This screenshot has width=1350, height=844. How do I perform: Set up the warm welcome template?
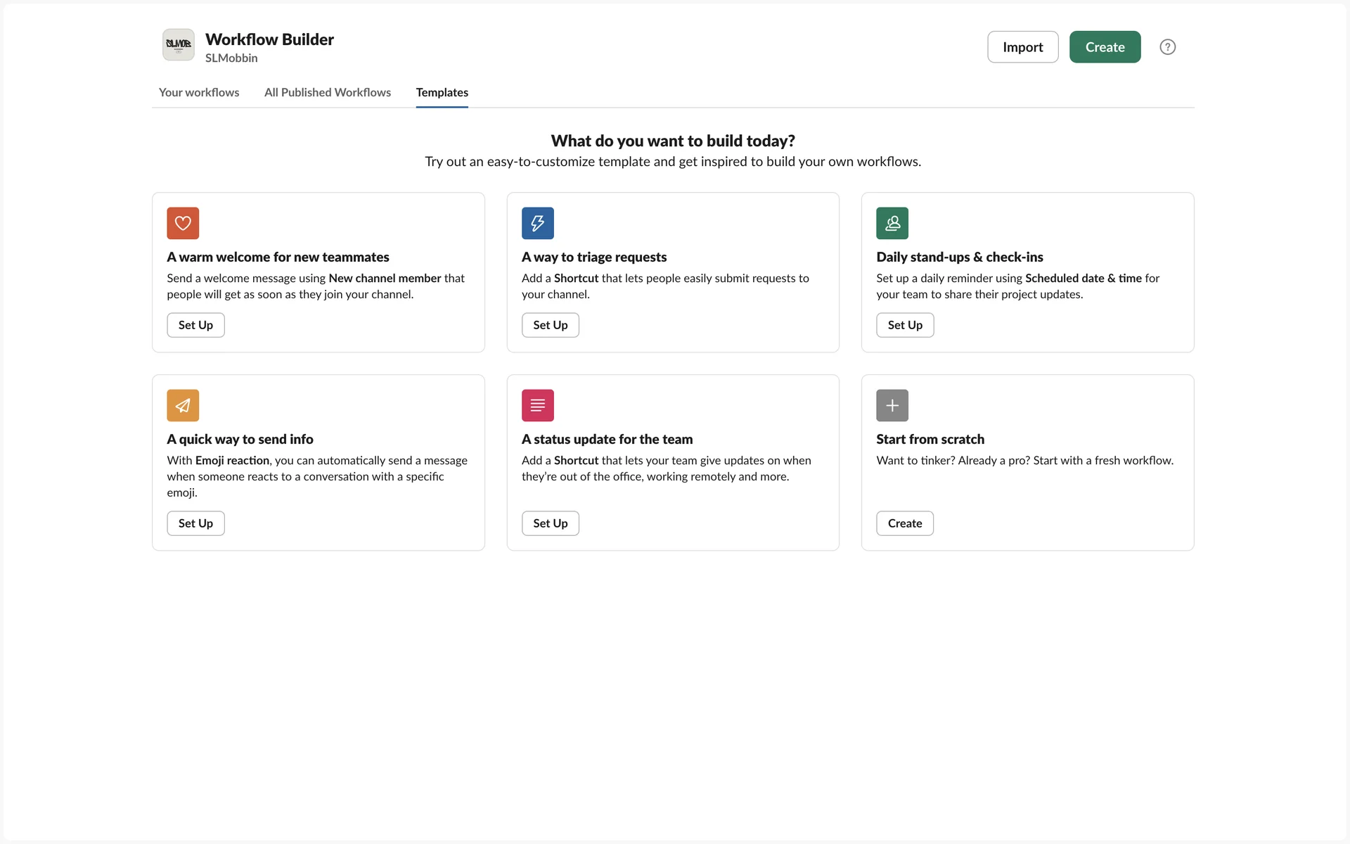195,325
